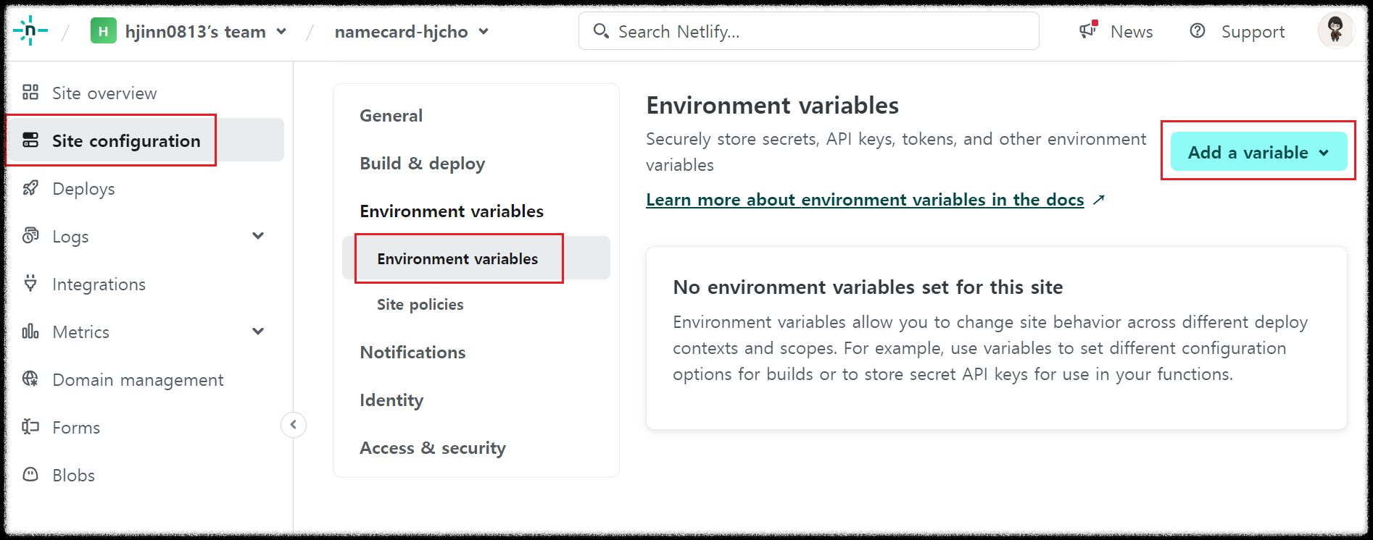
Task: Click the Netlify logo icon
Action: [30, 31]
